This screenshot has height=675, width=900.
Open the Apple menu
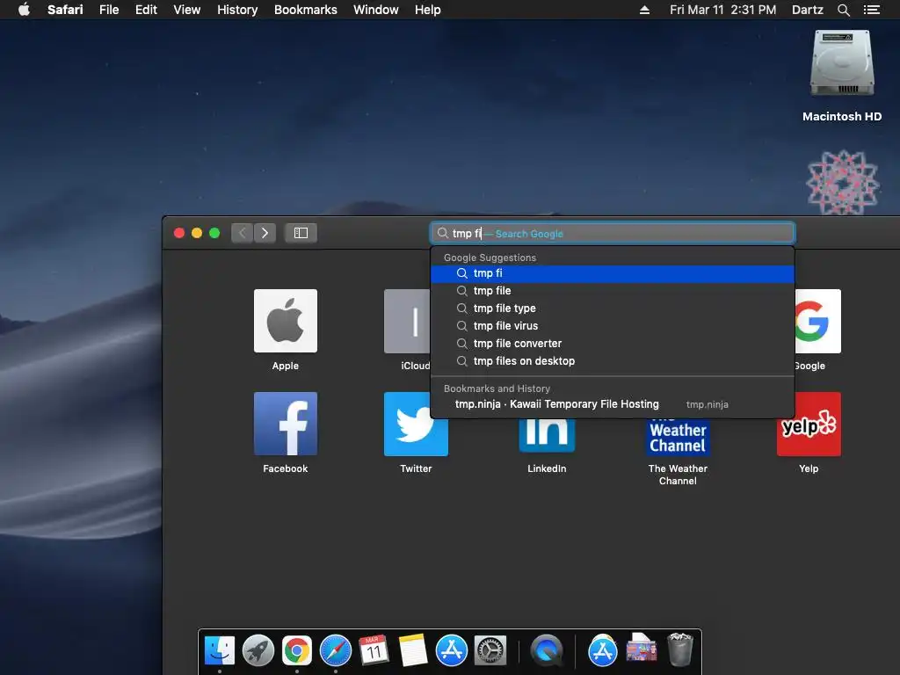(24, 10)
